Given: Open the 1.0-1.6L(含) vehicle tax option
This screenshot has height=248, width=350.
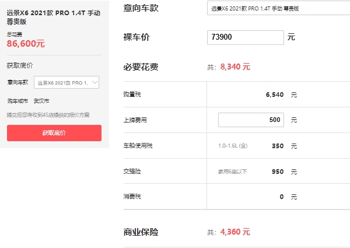Looking at the screenshot, I should coord(232,145).
